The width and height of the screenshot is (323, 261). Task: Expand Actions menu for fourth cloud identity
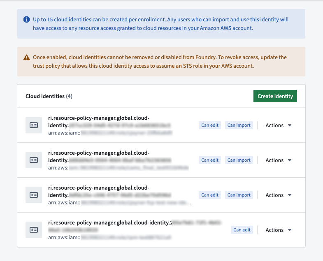pos(278,230)
